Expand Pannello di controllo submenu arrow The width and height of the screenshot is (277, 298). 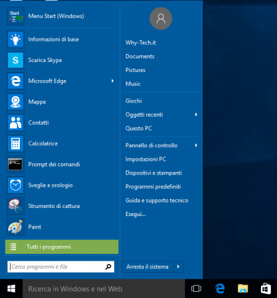pos(196,145)
